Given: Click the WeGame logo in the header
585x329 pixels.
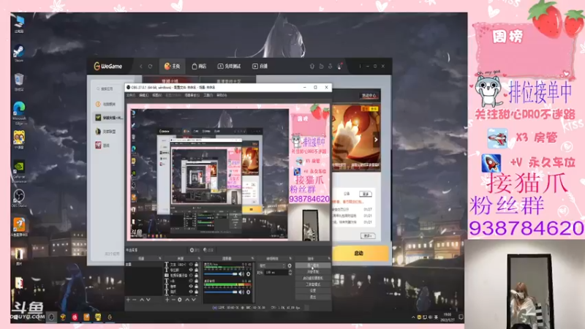Looking at the screenshot, I should [107, 67].
